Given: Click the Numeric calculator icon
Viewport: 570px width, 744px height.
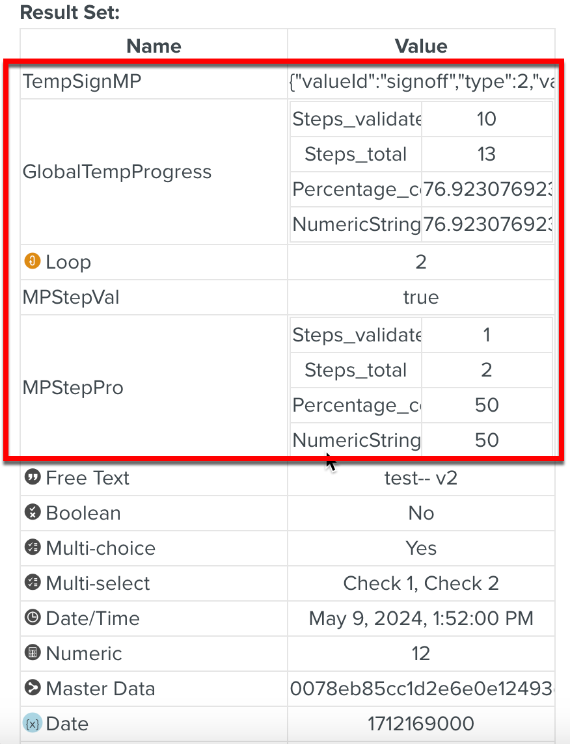Looking at the screenshot, I should click(32, 653).
